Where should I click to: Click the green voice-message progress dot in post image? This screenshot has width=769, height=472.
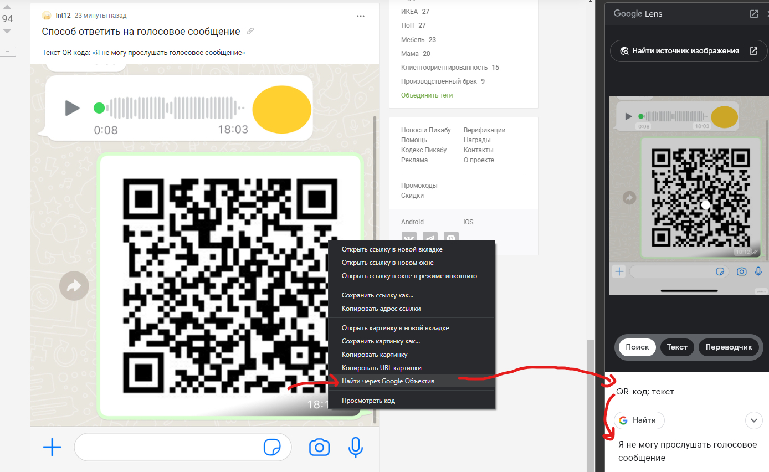pos(99,107)
